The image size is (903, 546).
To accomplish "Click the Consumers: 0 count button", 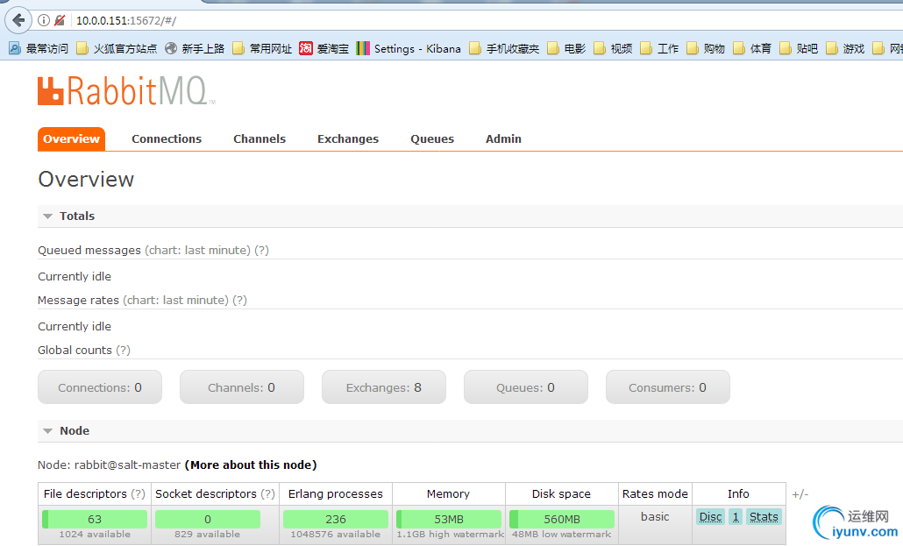I will (x=667, y=387).
